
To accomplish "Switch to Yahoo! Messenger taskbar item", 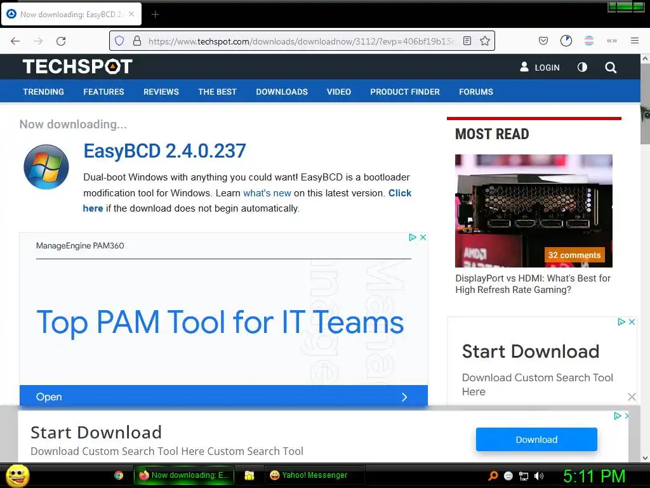I will point(314,475).
